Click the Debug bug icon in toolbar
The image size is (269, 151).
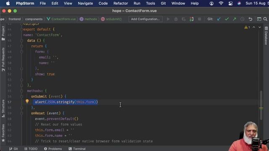click(176, 19)
